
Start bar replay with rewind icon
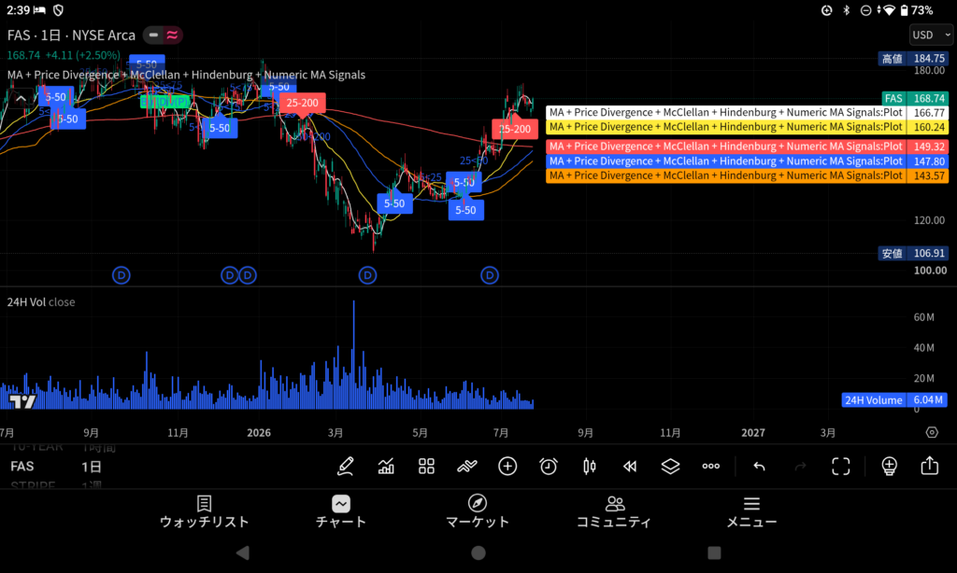tap(630, 467)
